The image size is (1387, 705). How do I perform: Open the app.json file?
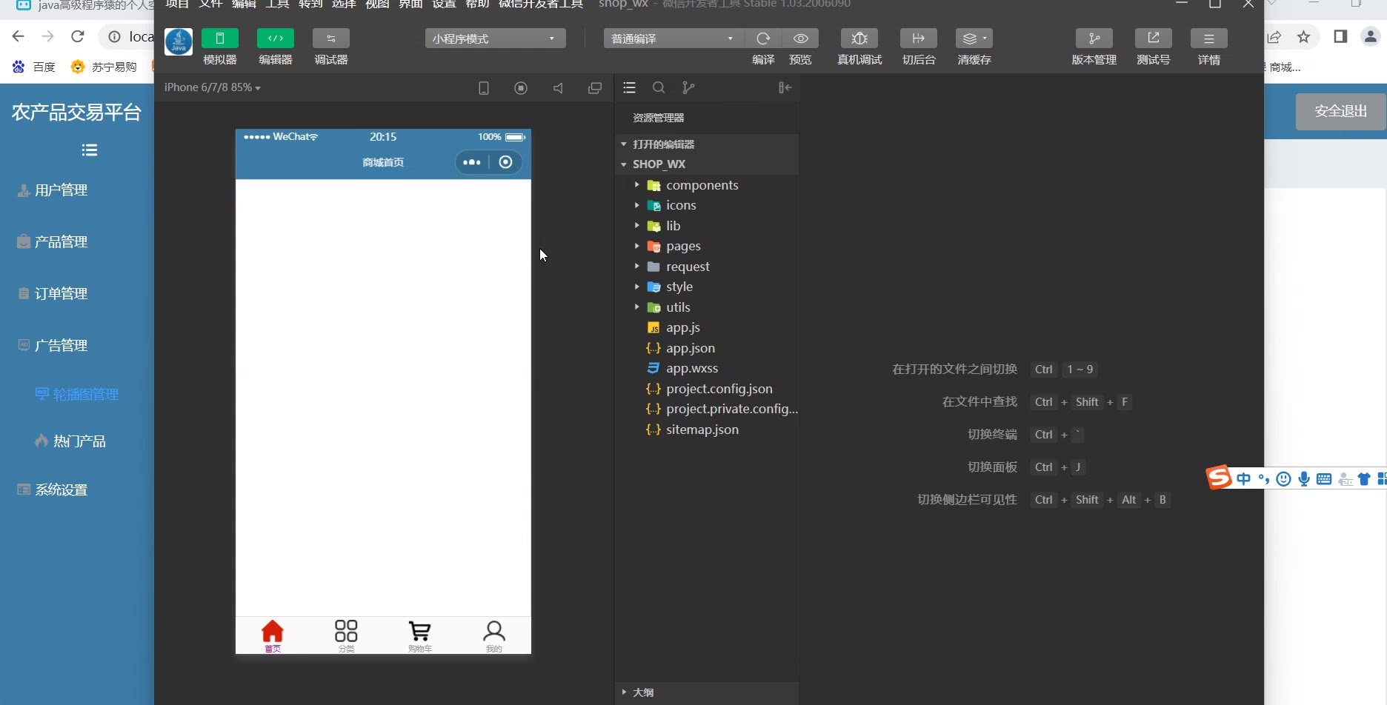point(707,348)
